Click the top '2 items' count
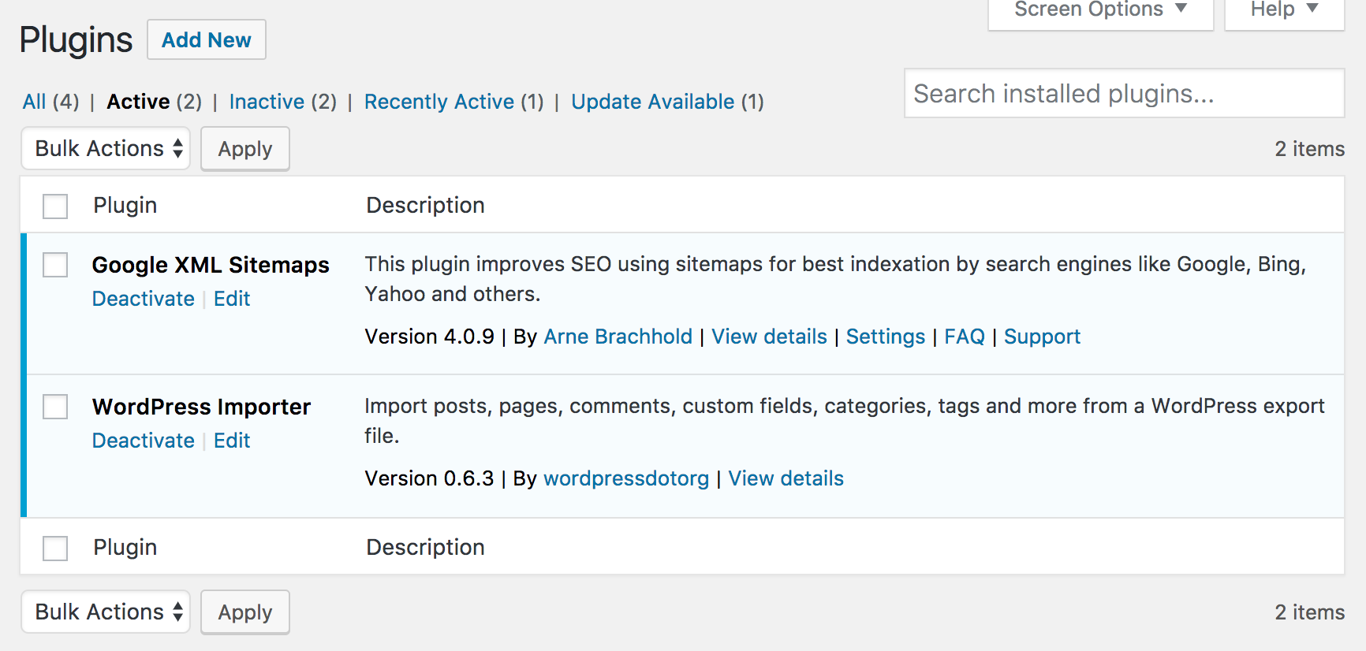1366x651 pixels. pos(1309,149)
